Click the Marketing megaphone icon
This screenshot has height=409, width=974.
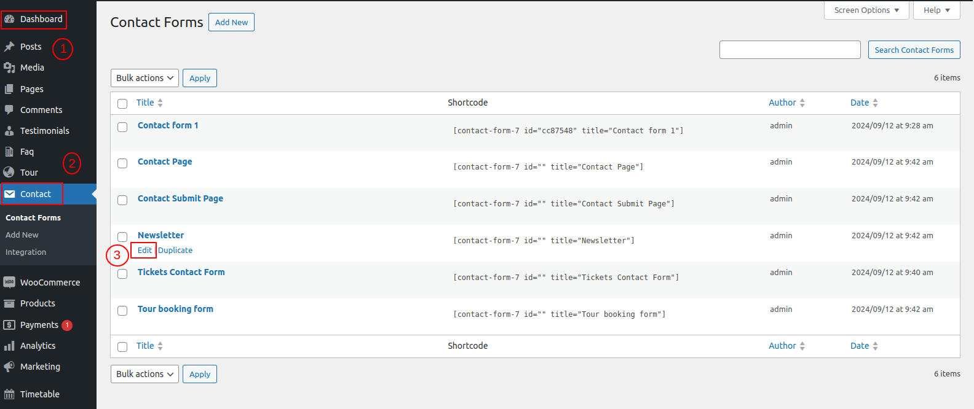[9, 367]
